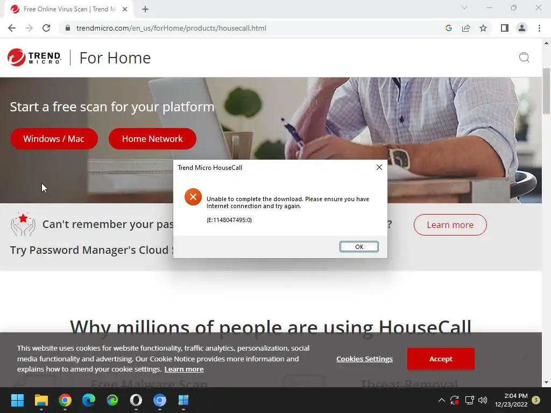Show hidden system tray icons

(x=442, y=400)
